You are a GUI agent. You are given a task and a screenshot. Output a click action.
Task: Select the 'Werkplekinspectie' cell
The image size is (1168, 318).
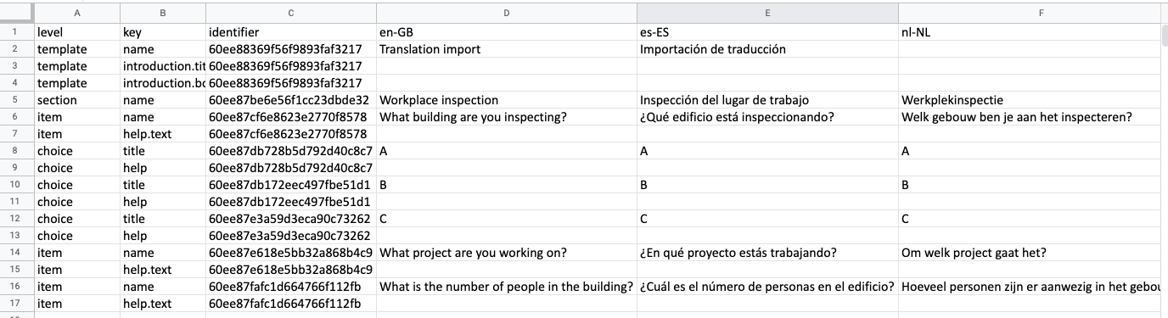(x=1029, y=100)
